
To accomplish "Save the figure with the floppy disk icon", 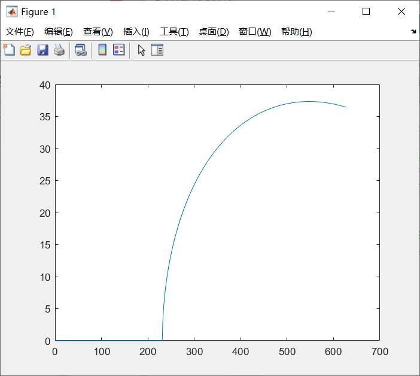I will (42, 50).
